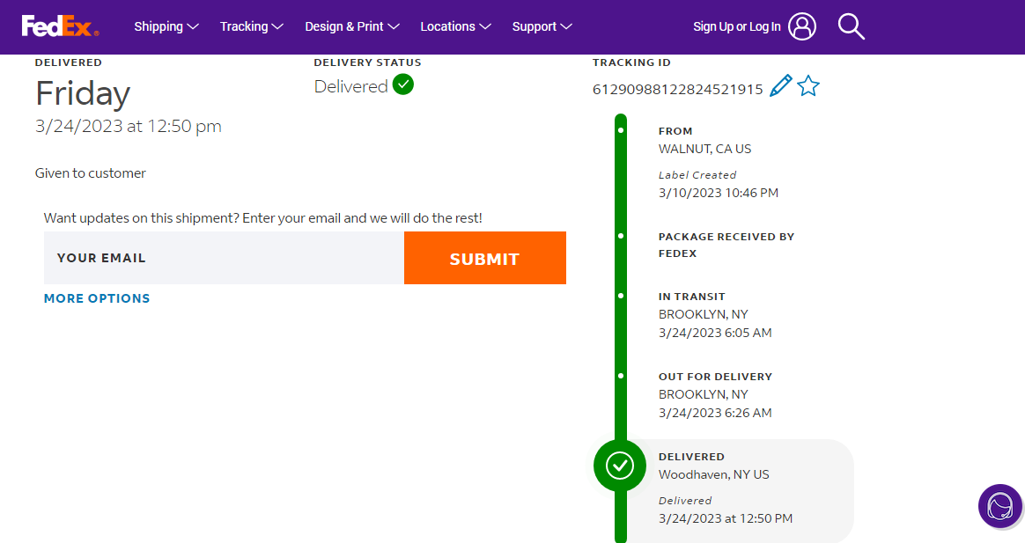This screenshot has height=543, width=1025.
Task: Select the In Transit timeline marker
Action: [x=621, y=297]
